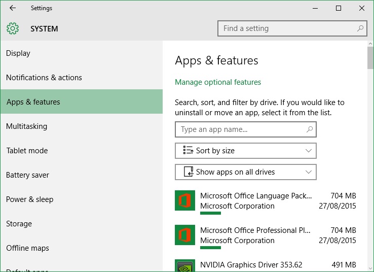This screenshot has width=374, height=272.
Task: Click the Microsoft Office Professional Plus icon
Action: coord(185,235)
